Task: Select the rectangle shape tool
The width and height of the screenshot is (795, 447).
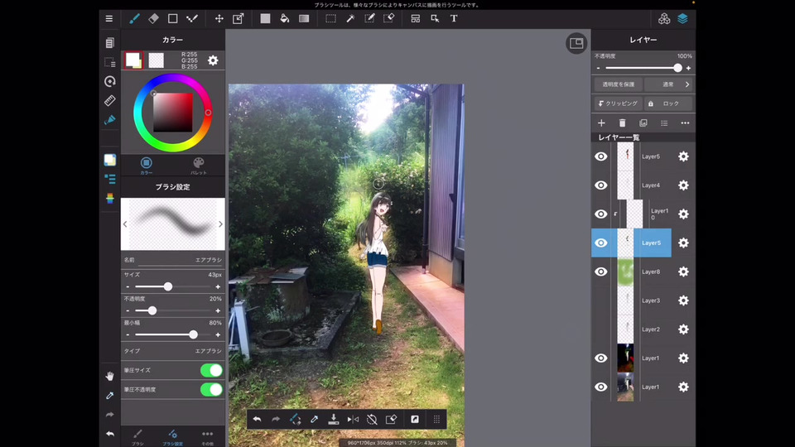Action: [173, 19]
